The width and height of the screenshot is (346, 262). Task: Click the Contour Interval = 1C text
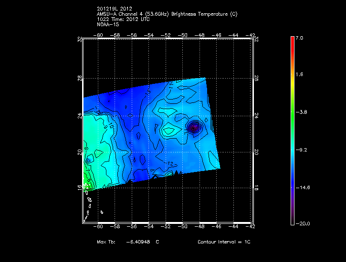click(224, 242)
